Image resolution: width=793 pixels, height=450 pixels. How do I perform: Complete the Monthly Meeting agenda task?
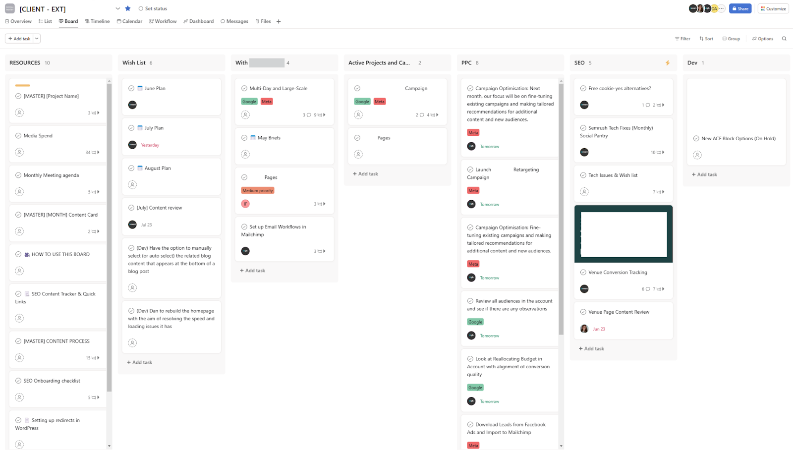click(18, 175)
